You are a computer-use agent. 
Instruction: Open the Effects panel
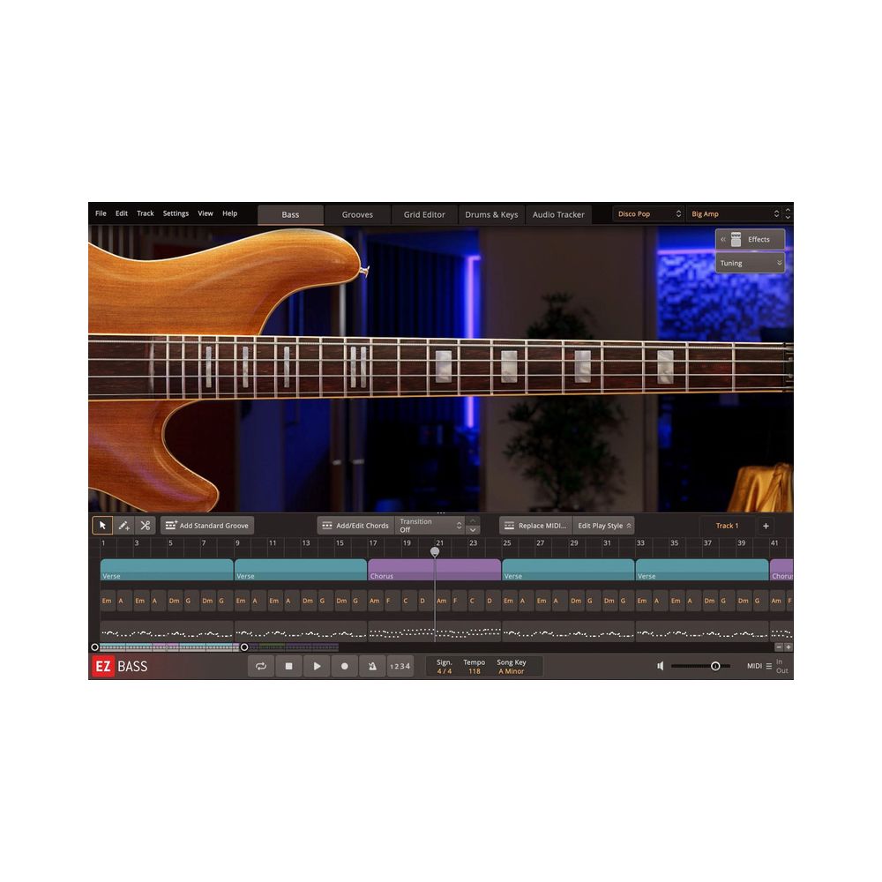(750, 238)
